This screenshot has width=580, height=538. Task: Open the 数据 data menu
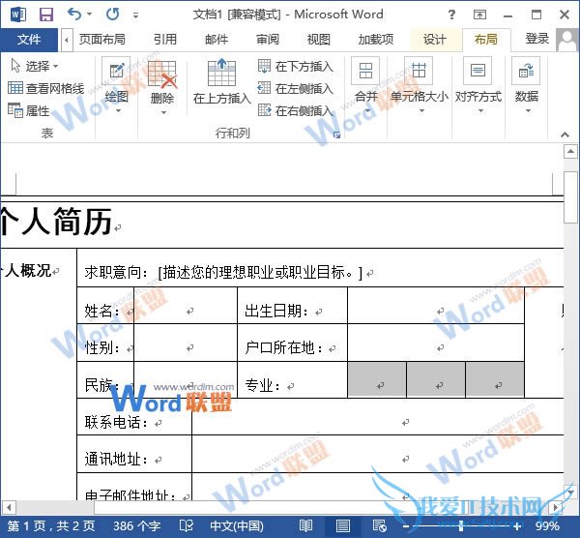527,85
